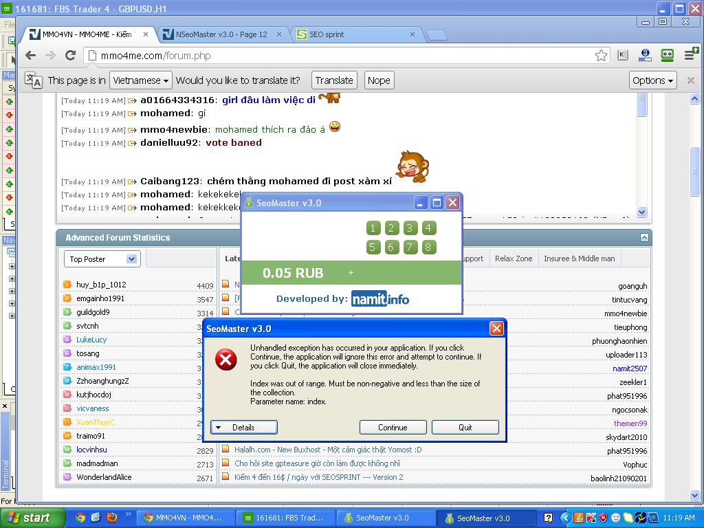The height and width of the screenshot is (528, 704).
Task: Click the K extension icon
Action: coord(622,55)
